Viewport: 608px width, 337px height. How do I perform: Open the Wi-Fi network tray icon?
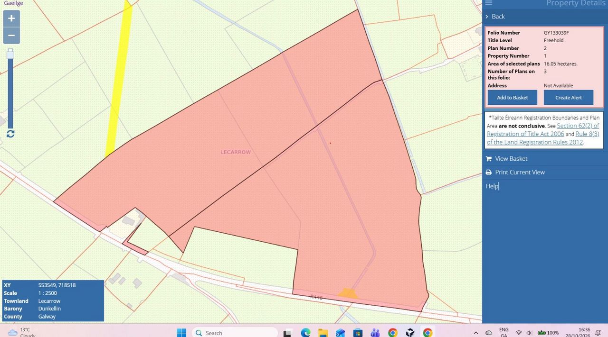point(519,333)
